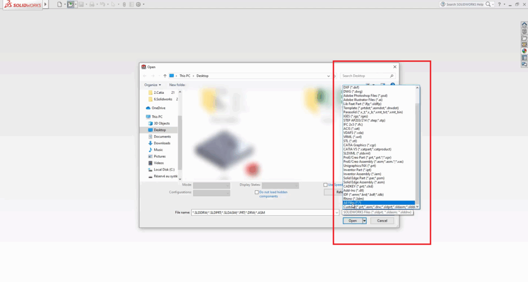The image size is (528, 282).
Task: Click the Up folder arrow in dialog
Action: tap(164, 76)
